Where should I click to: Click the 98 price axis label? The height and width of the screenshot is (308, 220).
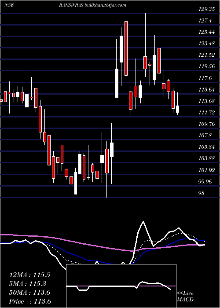(x=202, y=193)
